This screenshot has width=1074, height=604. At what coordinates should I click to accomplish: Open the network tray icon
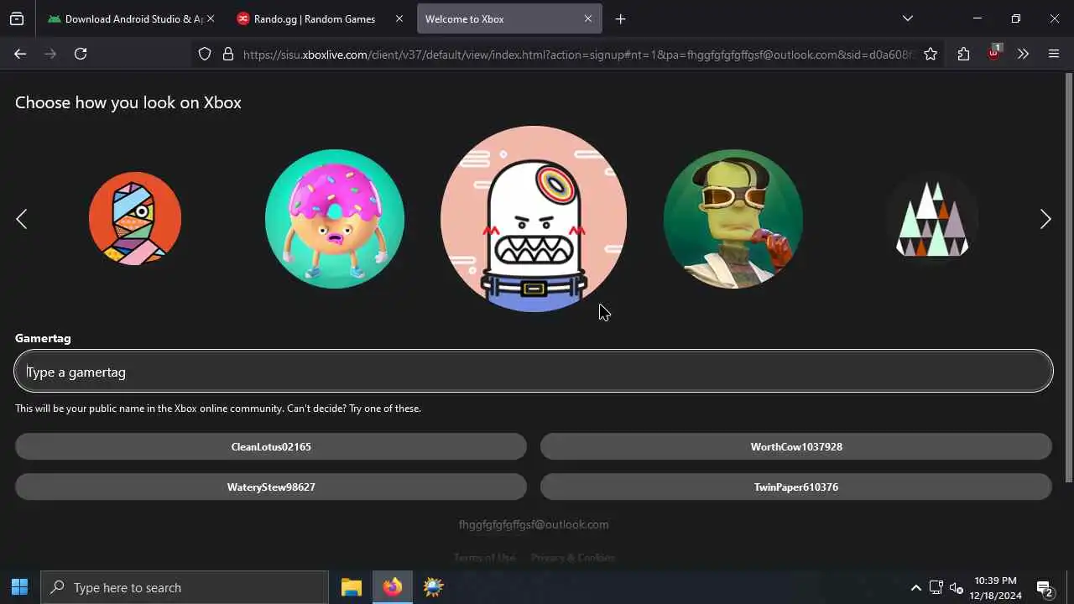936,587
